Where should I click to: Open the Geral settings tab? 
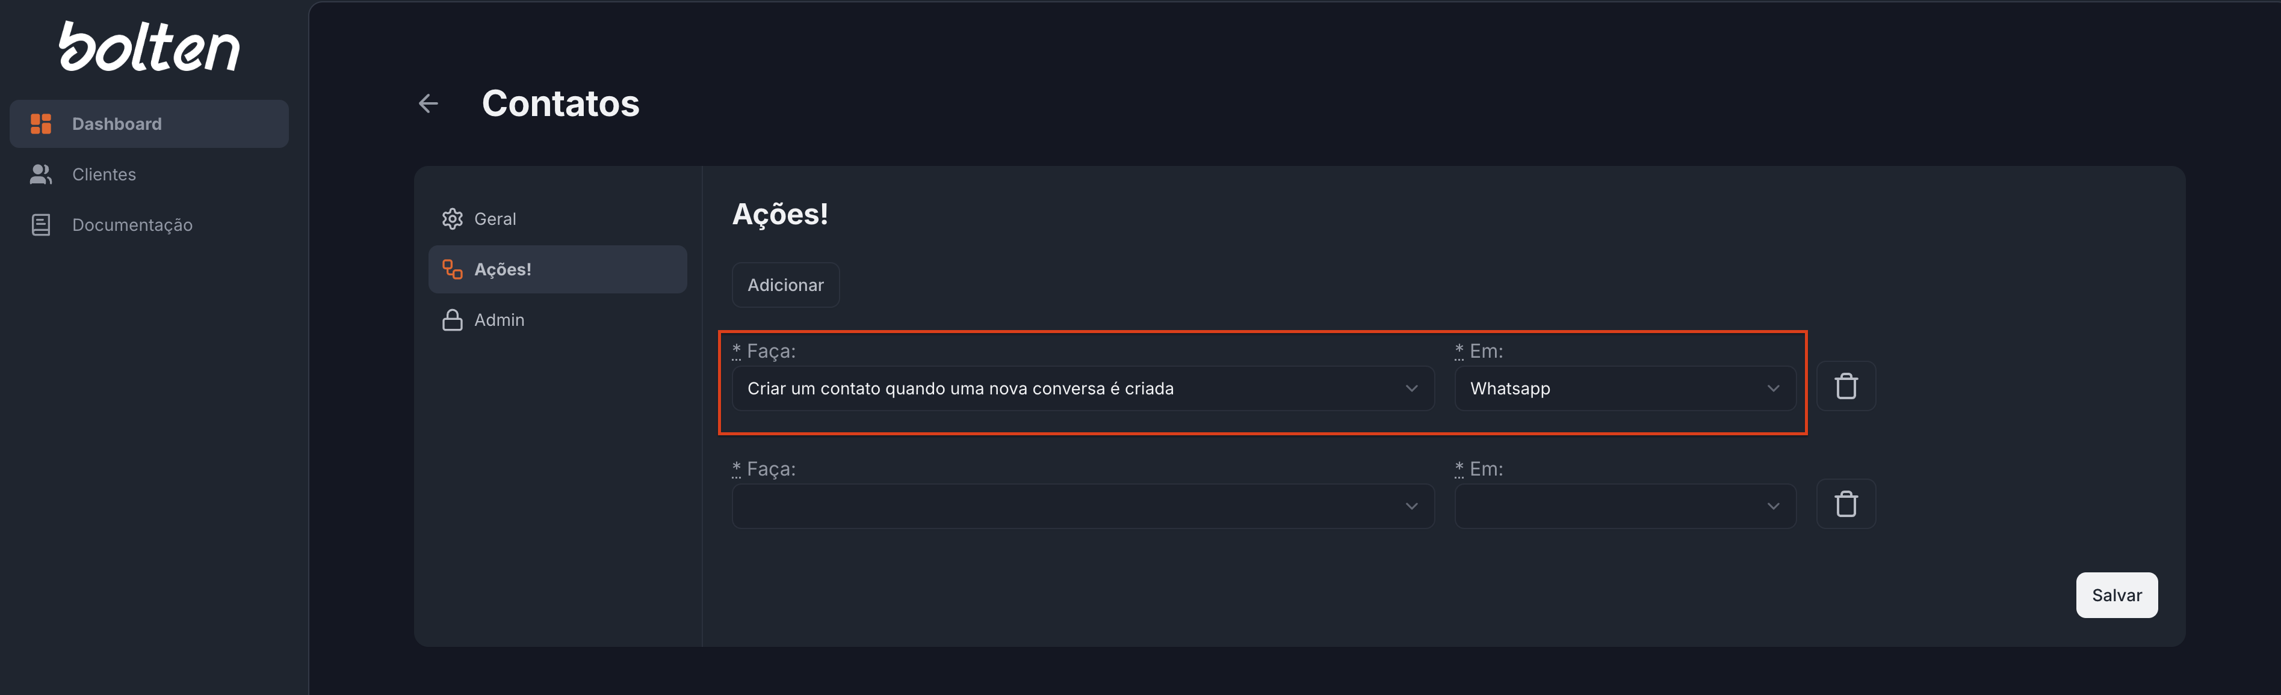[x=494, y=218]
